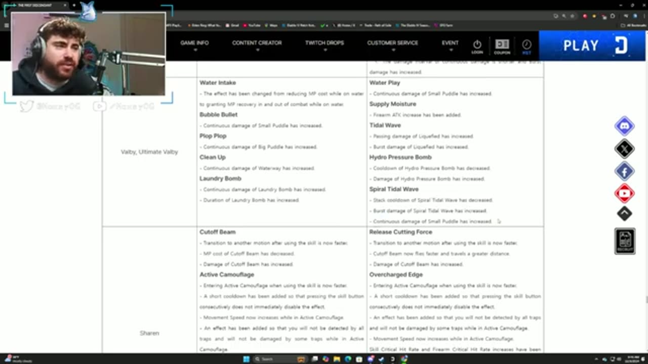Open the X (Twitter) social icon
This screenshot has height=364, width=648.
[624, 149]
